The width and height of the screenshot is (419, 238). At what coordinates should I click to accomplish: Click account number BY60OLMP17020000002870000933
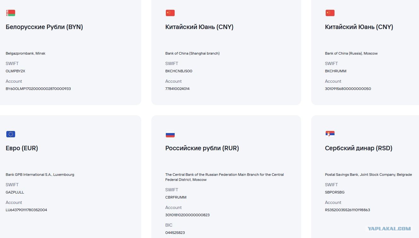tap(38, 89)
